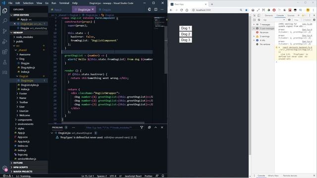Expand the Awesome folder in explorer
The image size is (317, 178).
[25, 54]
